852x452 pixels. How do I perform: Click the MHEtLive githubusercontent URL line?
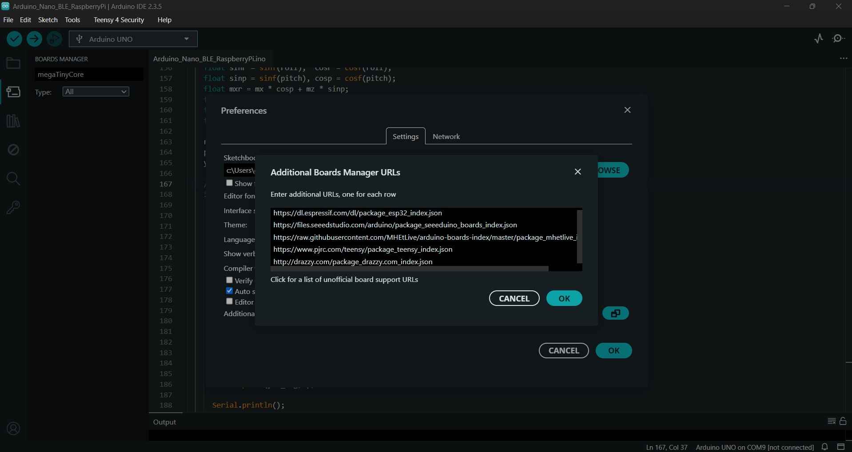point(425,238)
